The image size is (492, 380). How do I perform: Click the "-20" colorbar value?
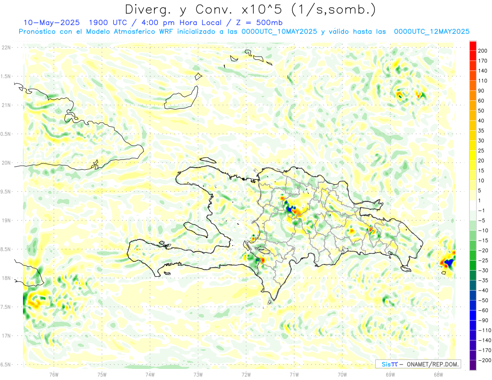483,250
